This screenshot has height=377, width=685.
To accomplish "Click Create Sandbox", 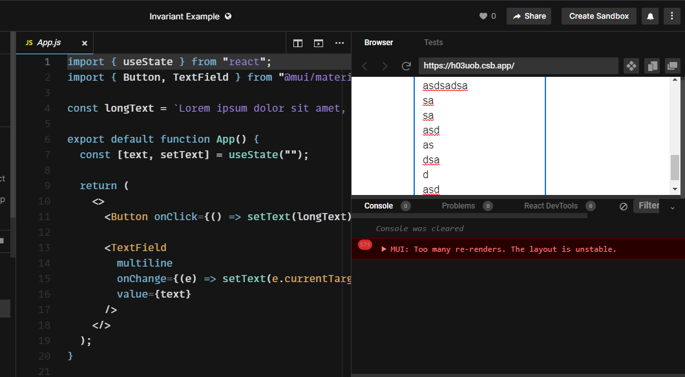I will coord(598,15).
